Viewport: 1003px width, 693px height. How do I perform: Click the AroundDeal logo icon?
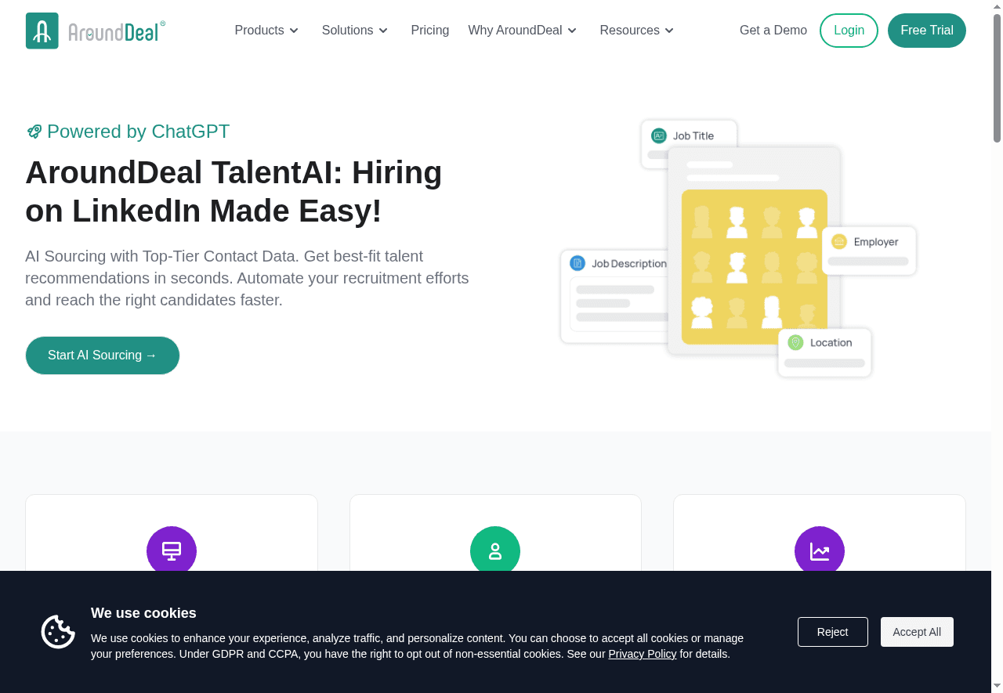[x=42, y=31]
